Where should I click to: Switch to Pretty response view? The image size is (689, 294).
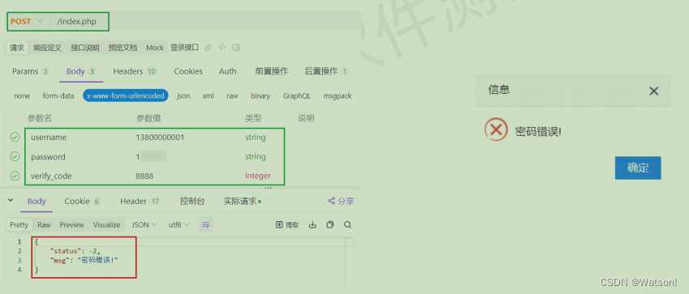tap(19, 224)
